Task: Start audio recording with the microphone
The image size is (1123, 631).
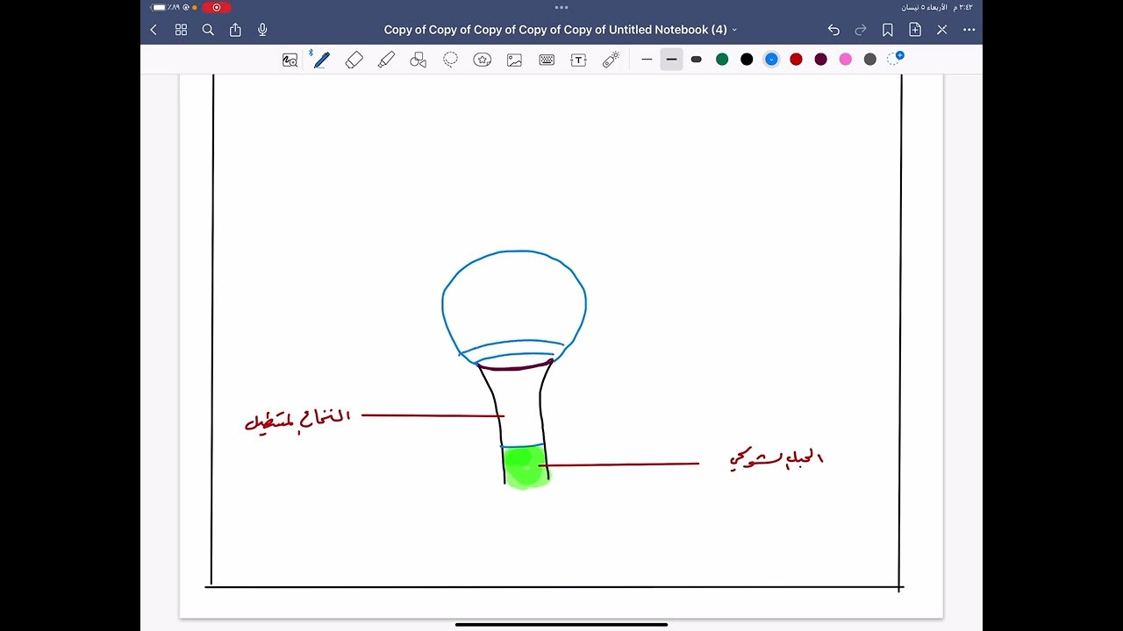Action: coord(262,30)
